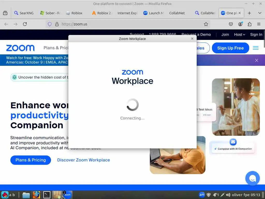Click the 'Connecting...' status text

[132, 118]
